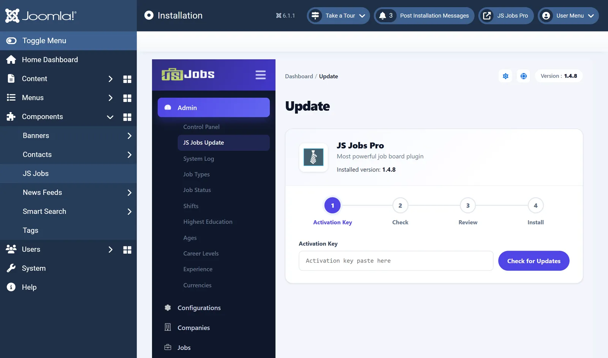Click the JS Jobs hamburger menu icon

click(261, 75)
